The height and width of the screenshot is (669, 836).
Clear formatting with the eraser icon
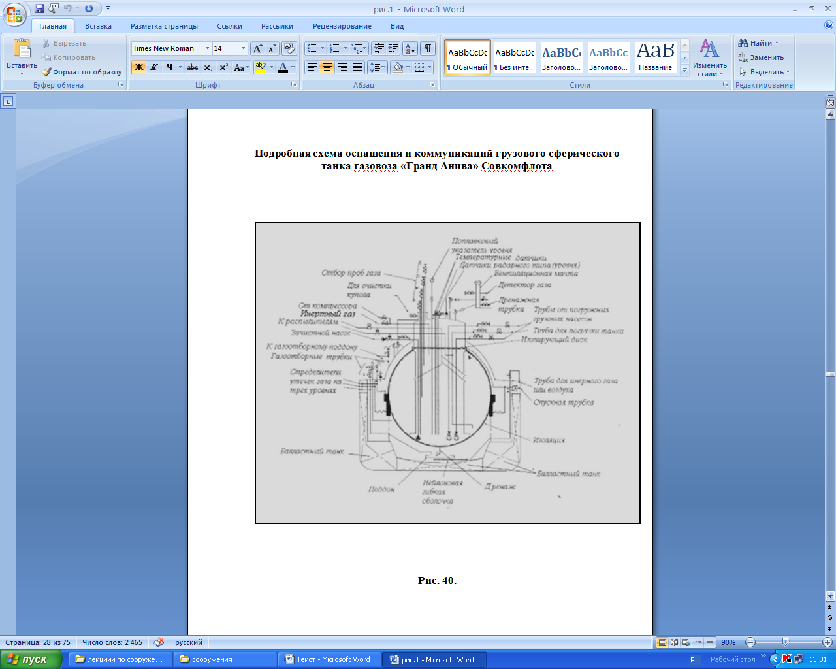(290, 48)
